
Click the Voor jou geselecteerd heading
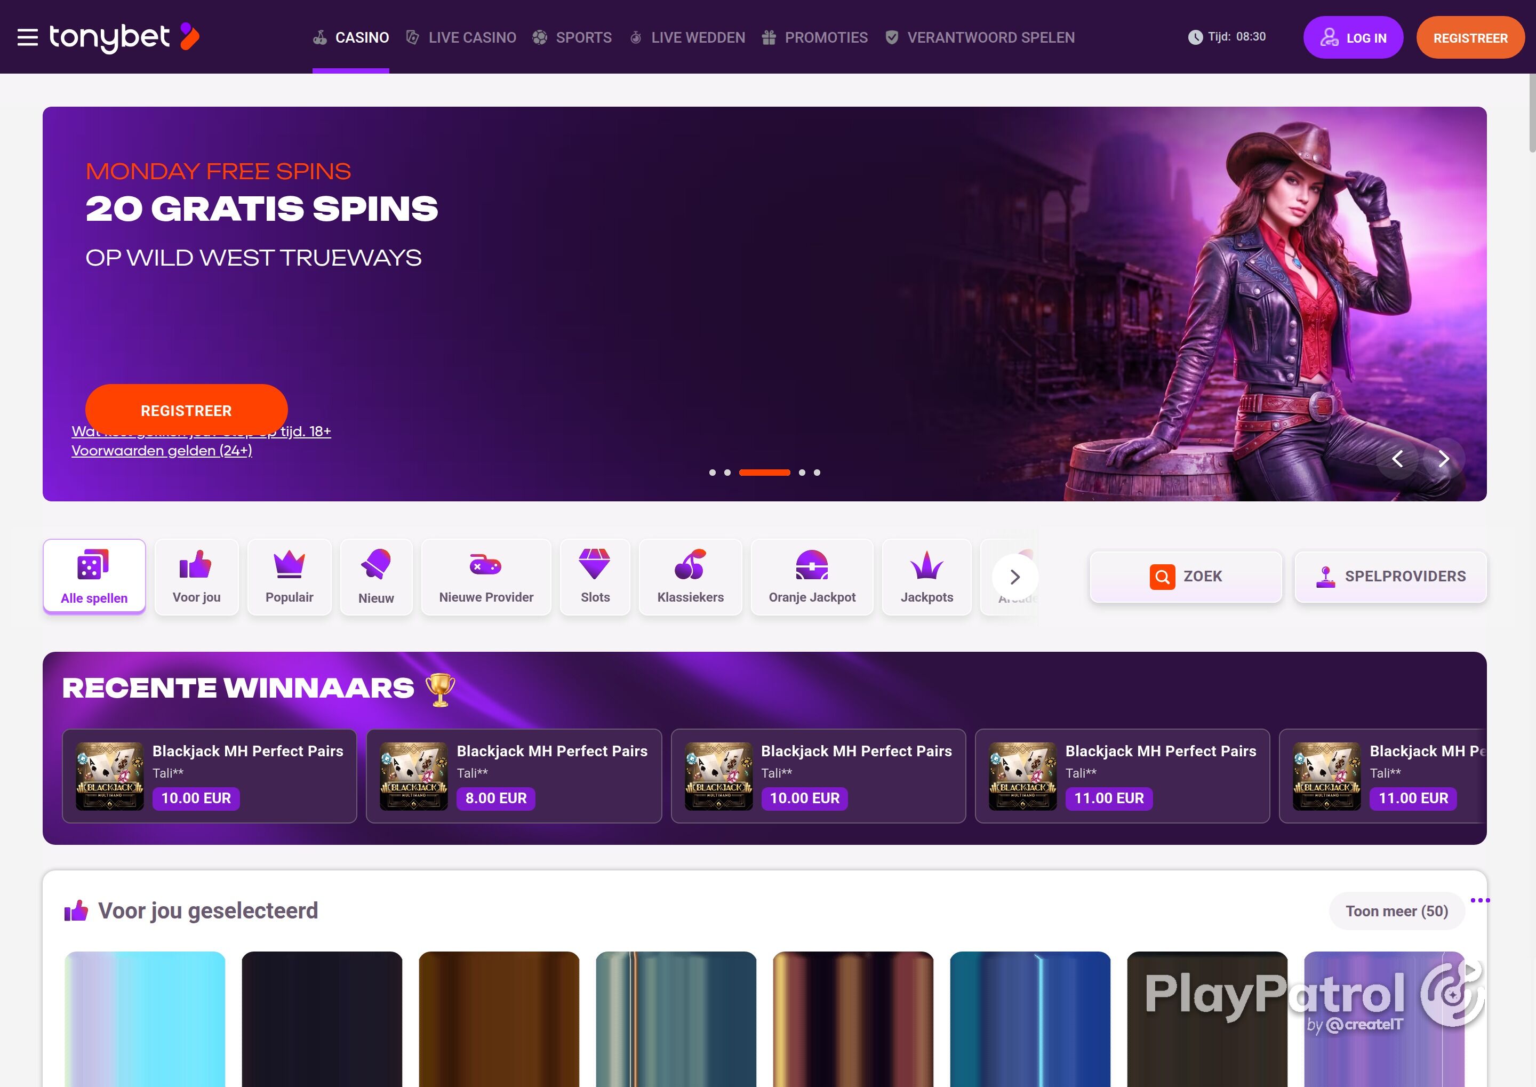point(207,910)
